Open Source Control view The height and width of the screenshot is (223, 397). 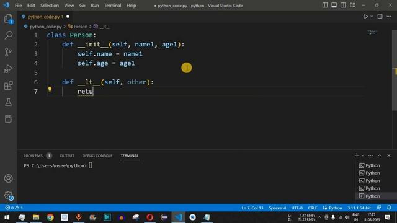click(x=8, y=52)
